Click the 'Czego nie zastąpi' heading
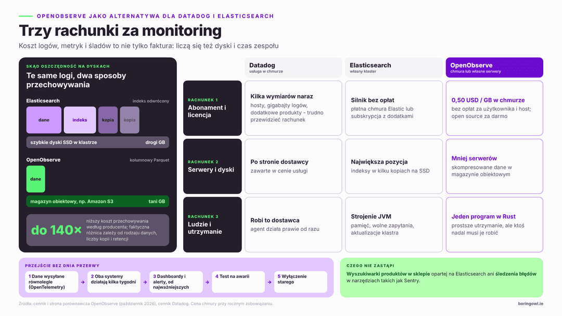This screenshot has height=316, width=562. (371, 266)
